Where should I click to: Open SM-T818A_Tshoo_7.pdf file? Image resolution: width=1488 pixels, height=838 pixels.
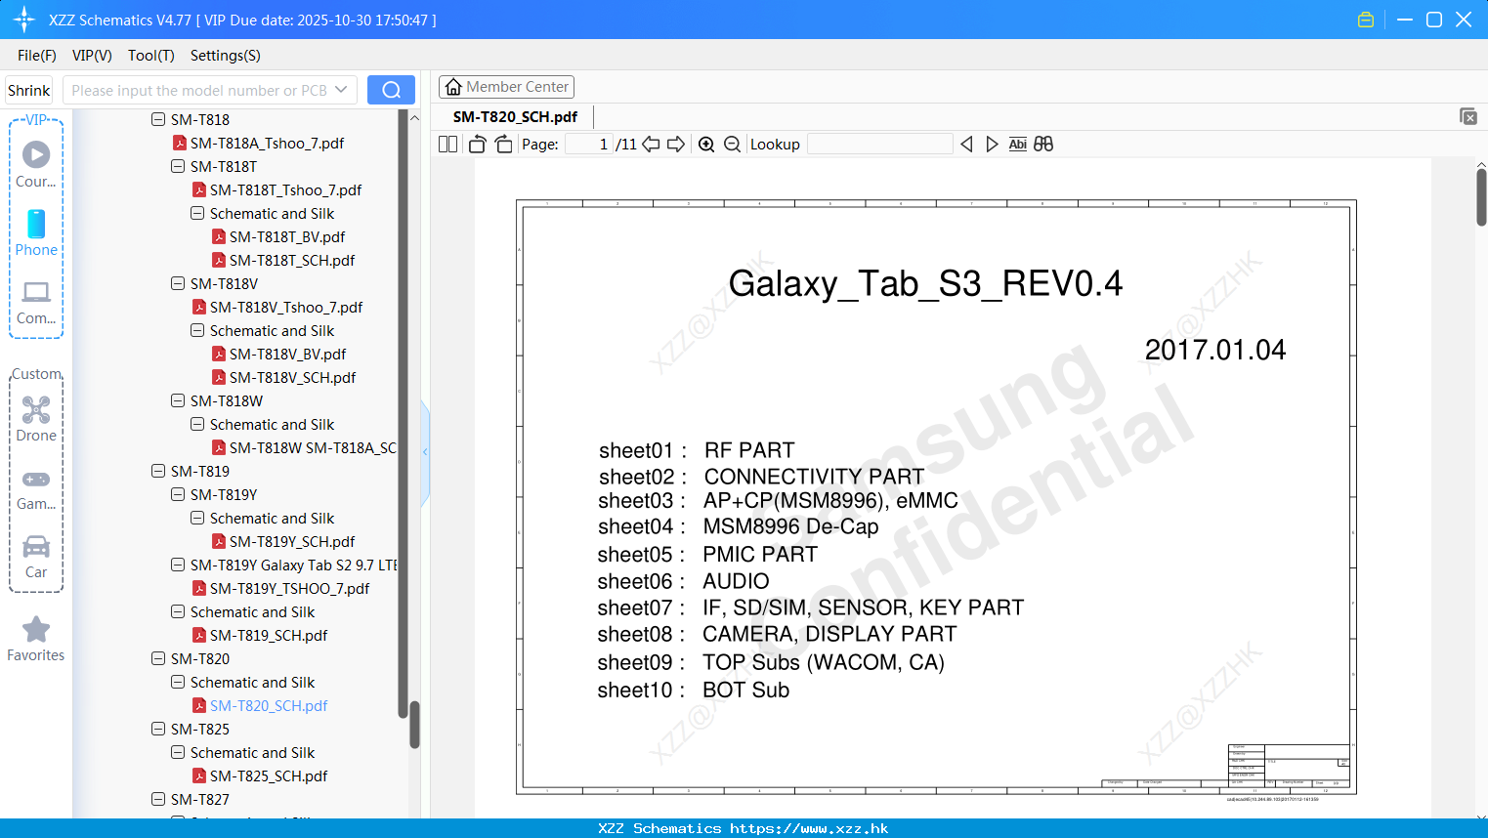coord(267,143)
